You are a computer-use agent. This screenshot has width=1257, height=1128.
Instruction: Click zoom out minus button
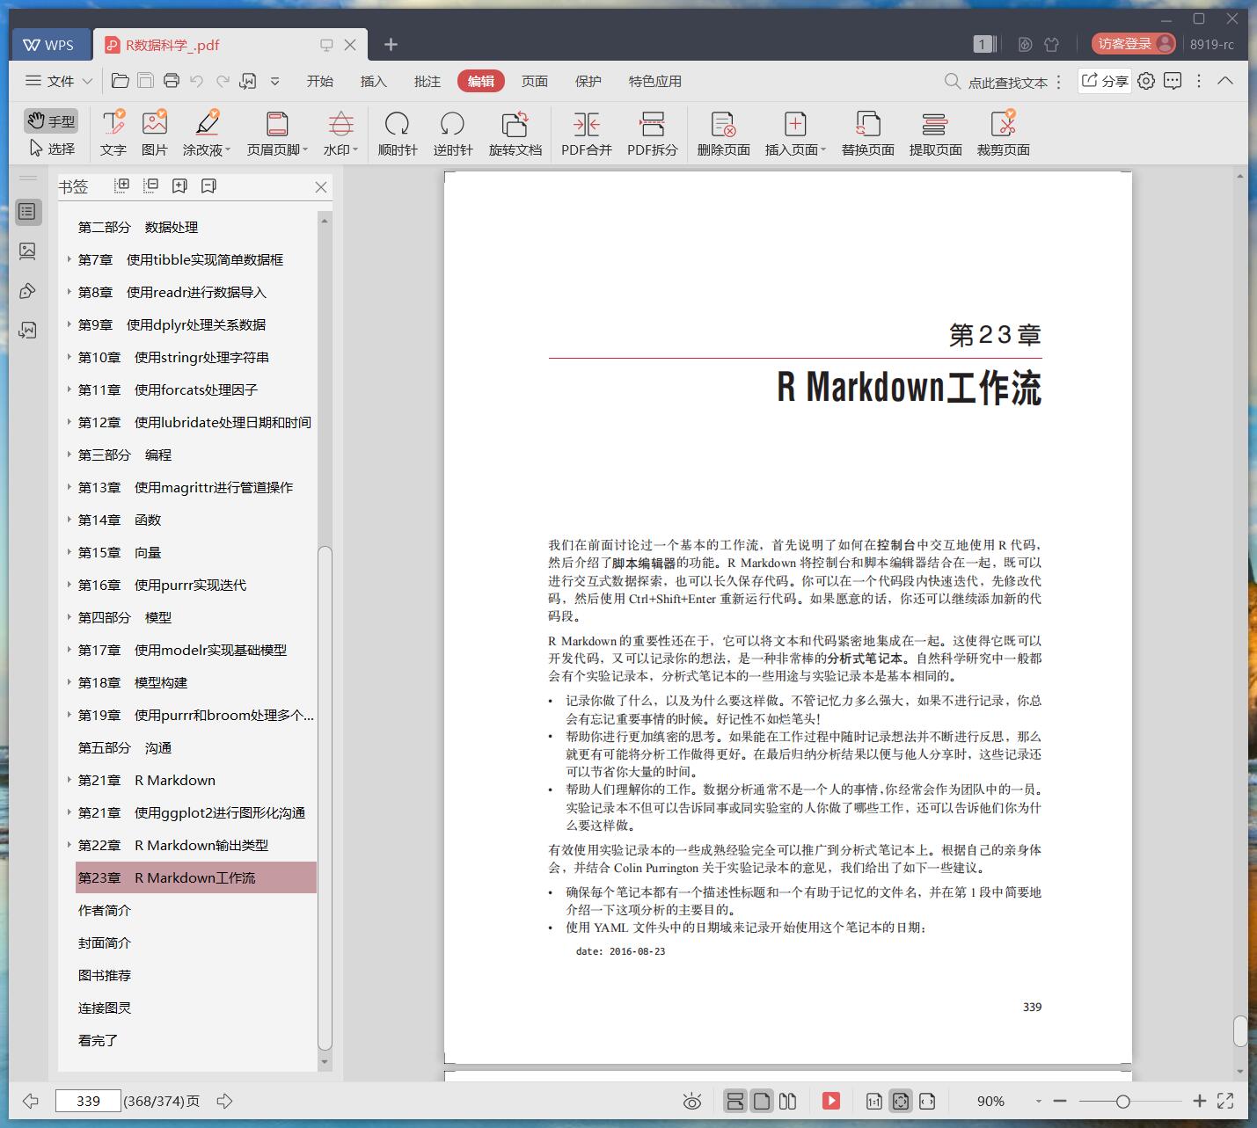1060,1101
